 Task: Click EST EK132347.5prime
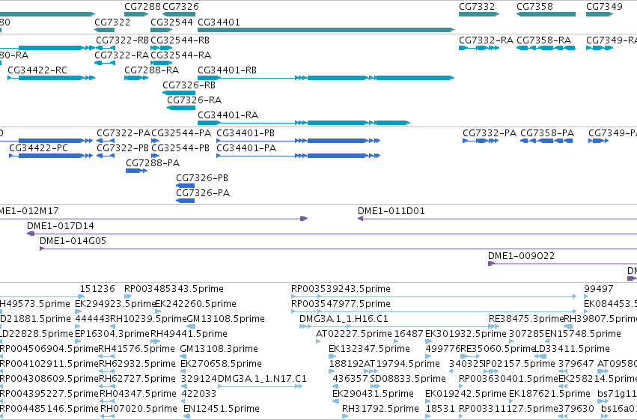[x=332, y=356]
